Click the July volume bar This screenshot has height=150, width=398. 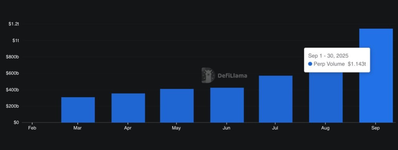(275, 99)
